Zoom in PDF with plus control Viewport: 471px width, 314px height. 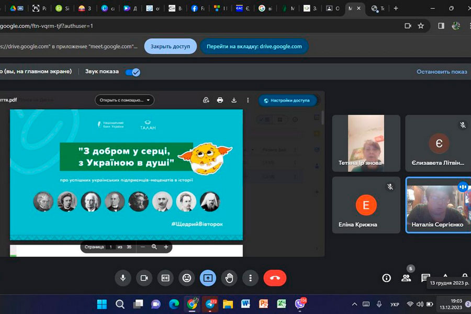point(166,247)
